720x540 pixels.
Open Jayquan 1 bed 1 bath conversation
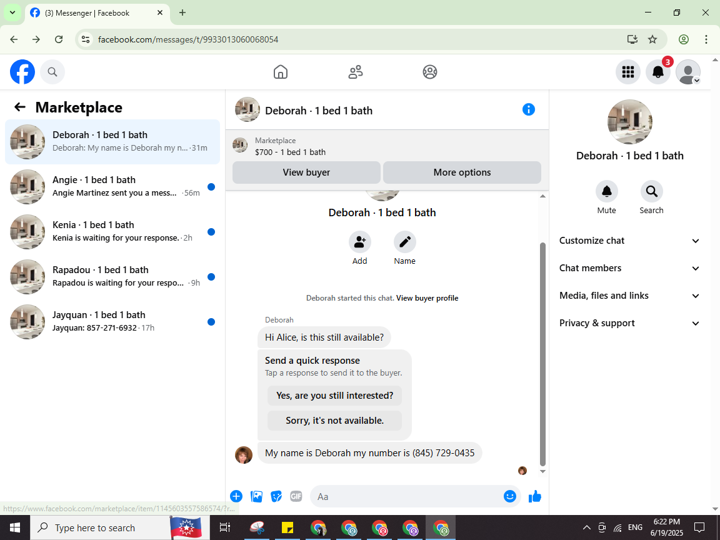(112, 322)
